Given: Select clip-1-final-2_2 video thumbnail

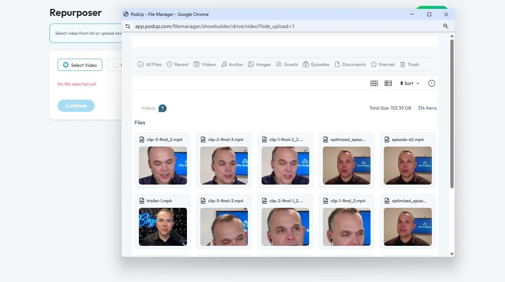Looking at the screenshot, I should 286,165.
